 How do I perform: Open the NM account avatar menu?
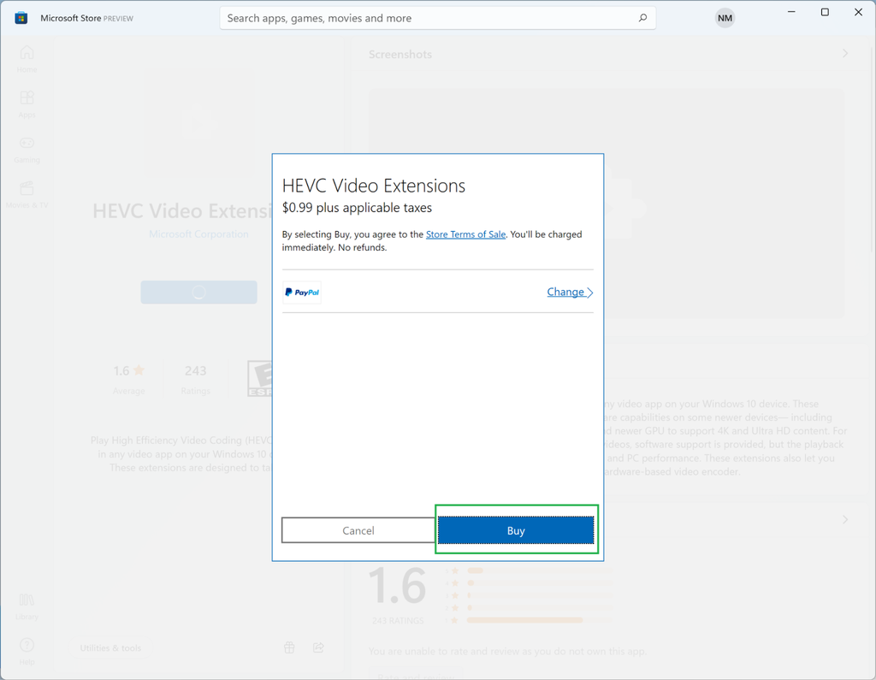pyautogui.click(x=725, y=18)
